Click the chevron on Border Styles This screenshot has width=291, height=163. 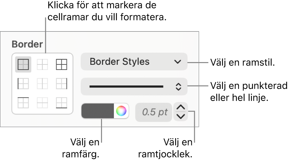tap(178, 62)
